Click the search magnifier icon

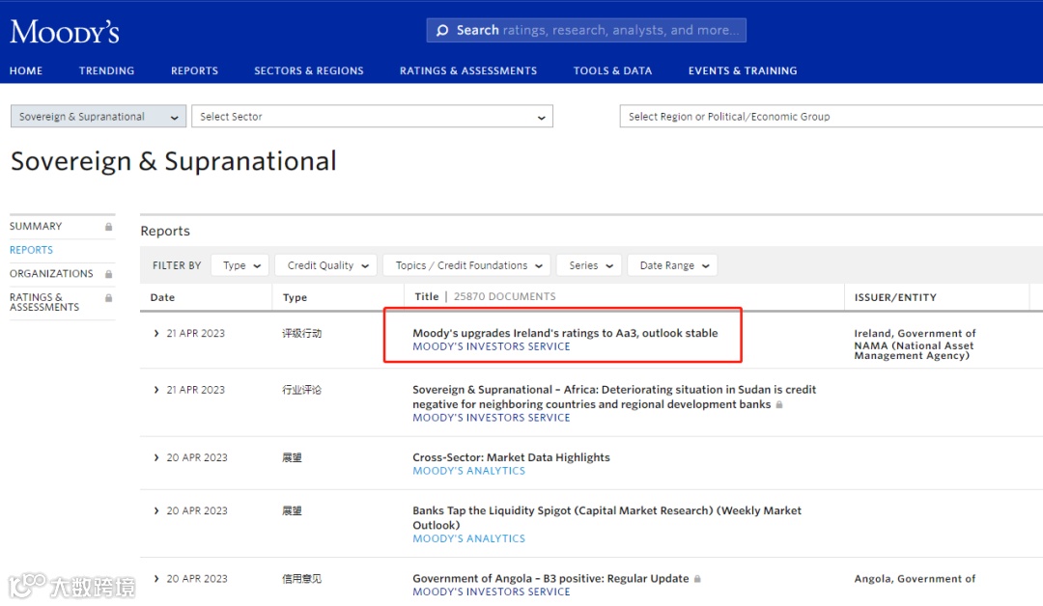pyautogui.click(x=442, y=31)
